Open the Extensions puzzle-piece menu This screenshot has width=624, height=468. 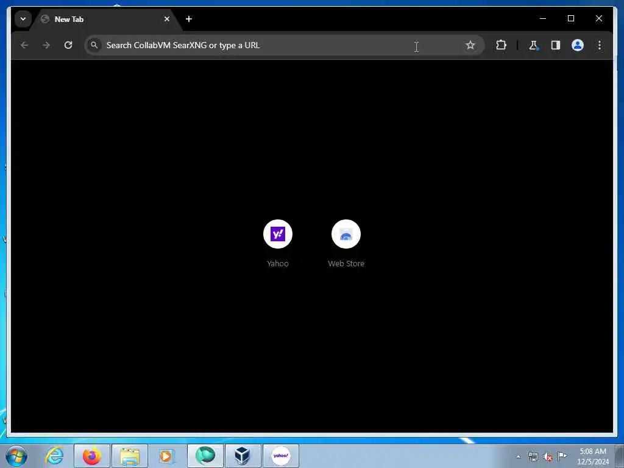501,45
